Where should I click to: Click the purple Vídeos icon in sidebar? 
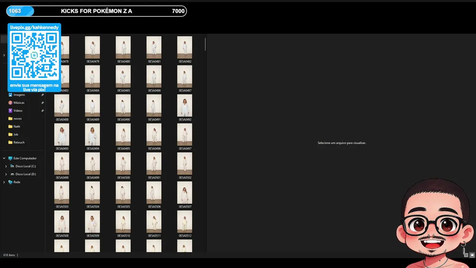(10, 111)
